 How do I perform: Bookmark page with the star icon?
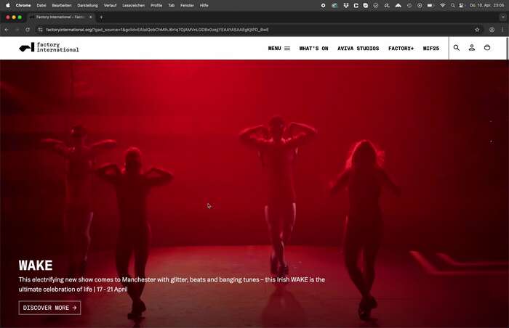pyautogui.click(x=477, y=30)
